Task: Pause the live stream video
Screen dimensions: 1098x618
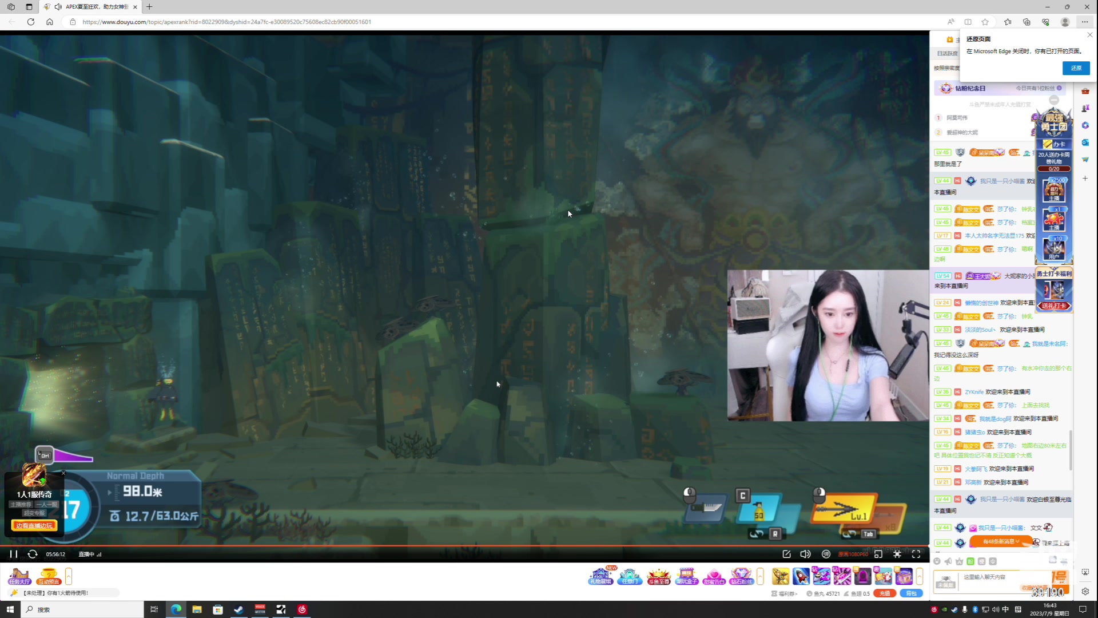Action: [13, 554]
